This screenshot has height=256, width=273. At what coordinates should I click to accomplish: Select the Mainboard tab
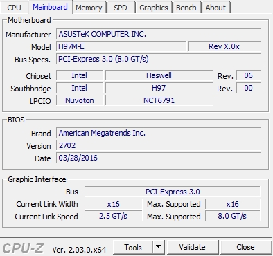(x=50, y=7)
